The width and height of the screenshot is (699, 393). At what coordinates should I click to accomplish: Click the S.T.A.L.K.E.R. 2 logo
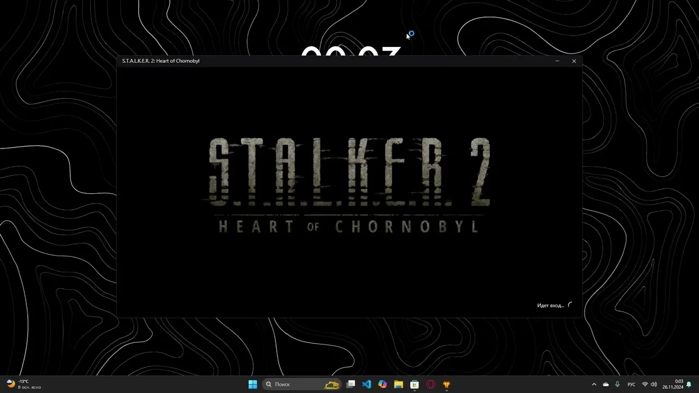click(349, 186)
